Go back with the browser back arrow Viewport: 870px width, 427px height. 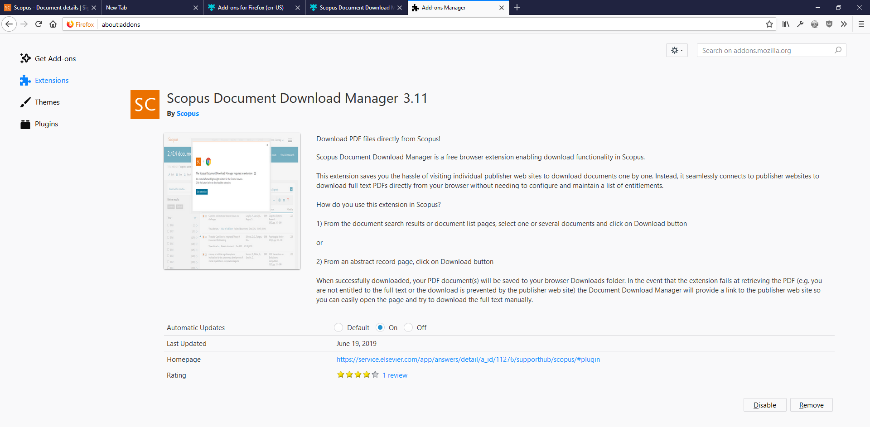point(9,24)
